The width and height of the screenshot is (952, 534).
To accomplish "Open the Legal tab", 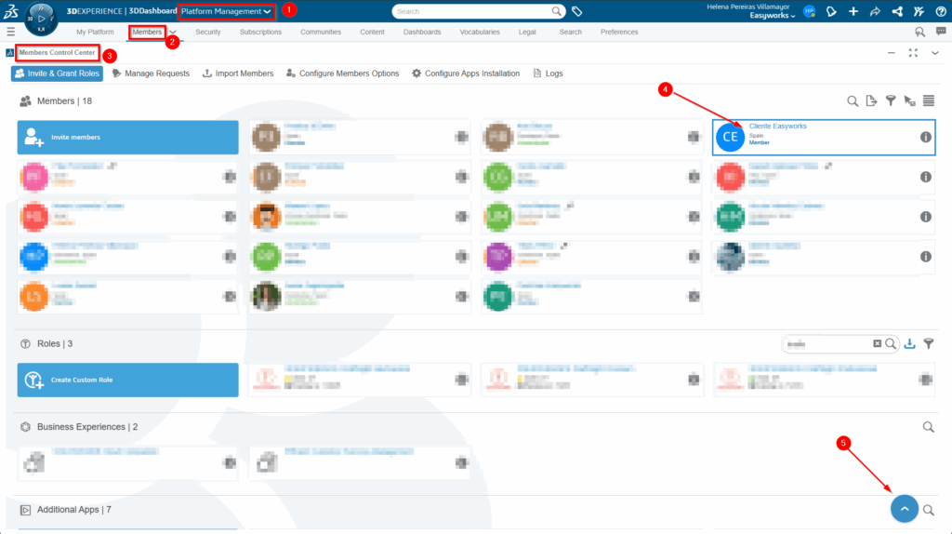I will (x=527, y=32).
